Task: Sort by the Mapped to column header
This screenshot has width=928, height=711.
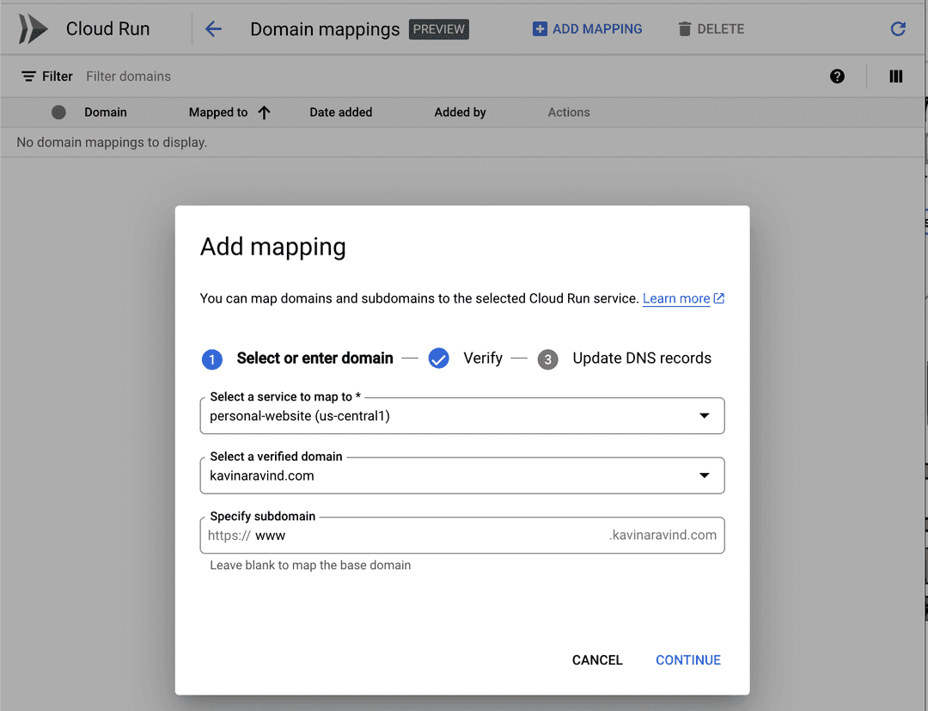Action: [x=217, y=113]
